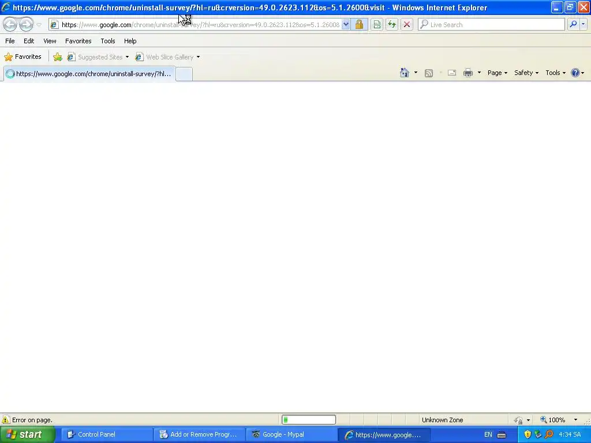
Task: Click the Internet Explorer title bar logo
Action: 6,7
